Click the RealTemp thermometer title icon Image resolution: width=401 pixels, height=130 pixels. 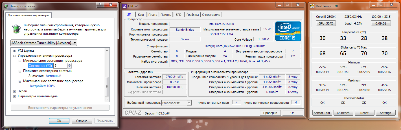(312, 6)
